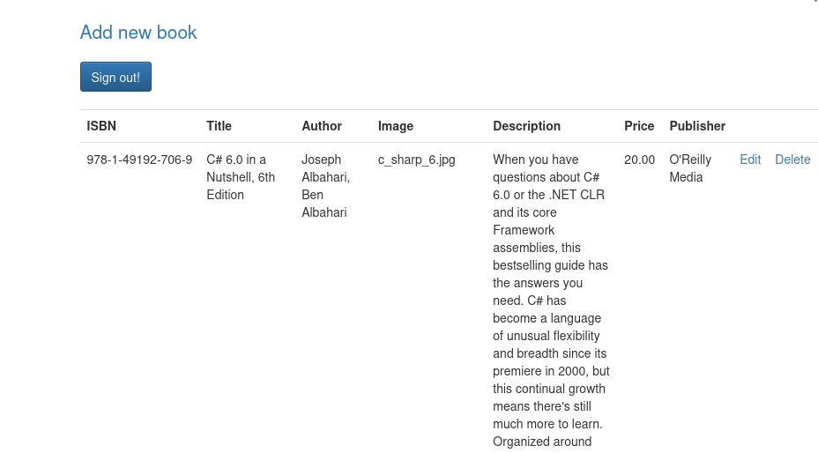
Task: Select the ISBN value 978-1-49192-706-9
Action: 139,160
